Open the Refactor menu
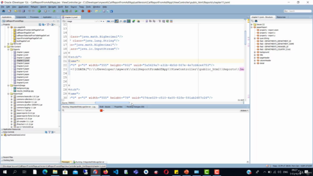 point(34,7)
